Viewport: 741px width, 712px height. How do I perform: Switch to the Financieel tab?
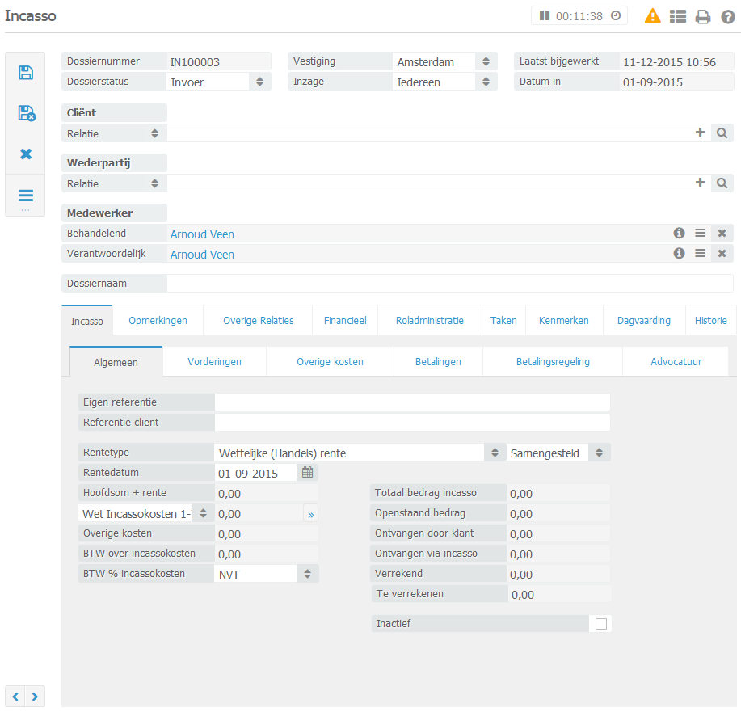point(345,321)
